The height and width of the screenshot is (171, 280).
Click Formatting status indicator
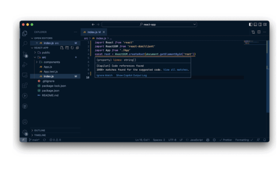pos(244,140)
